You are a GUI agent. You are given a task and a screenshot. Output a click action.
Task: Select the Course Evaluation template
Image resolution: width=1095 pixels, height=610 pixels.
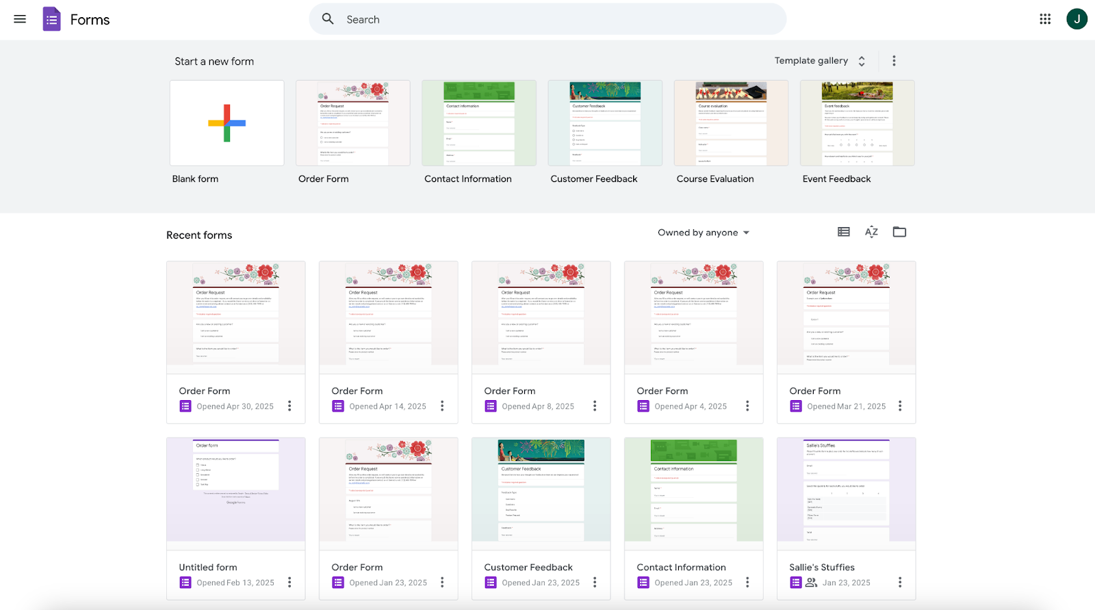point(731,123)
